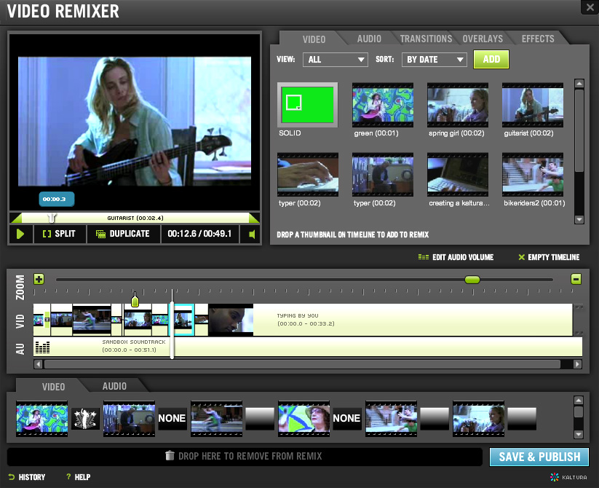Click Save & Publish button

[x=539, y=457]
